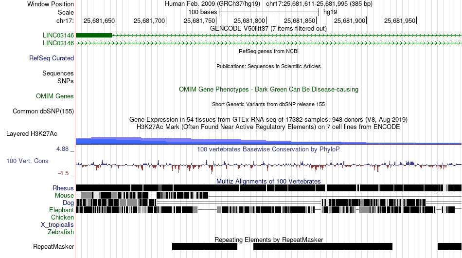Click the 25,681,700 ruler coordinate
462x258 pixels.
click(149, 20)
